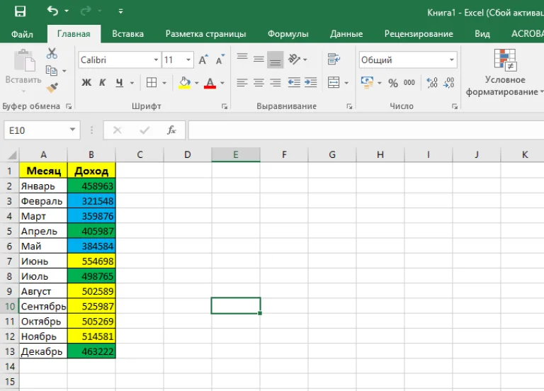The height and width of the screenshot is (391, 544).
Task: Click the Increase Decimal icon
Action: (432, 83)
